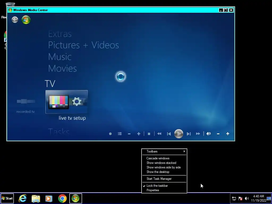
Task: Choose Show windows side by side
Action: tap(164, 167)
